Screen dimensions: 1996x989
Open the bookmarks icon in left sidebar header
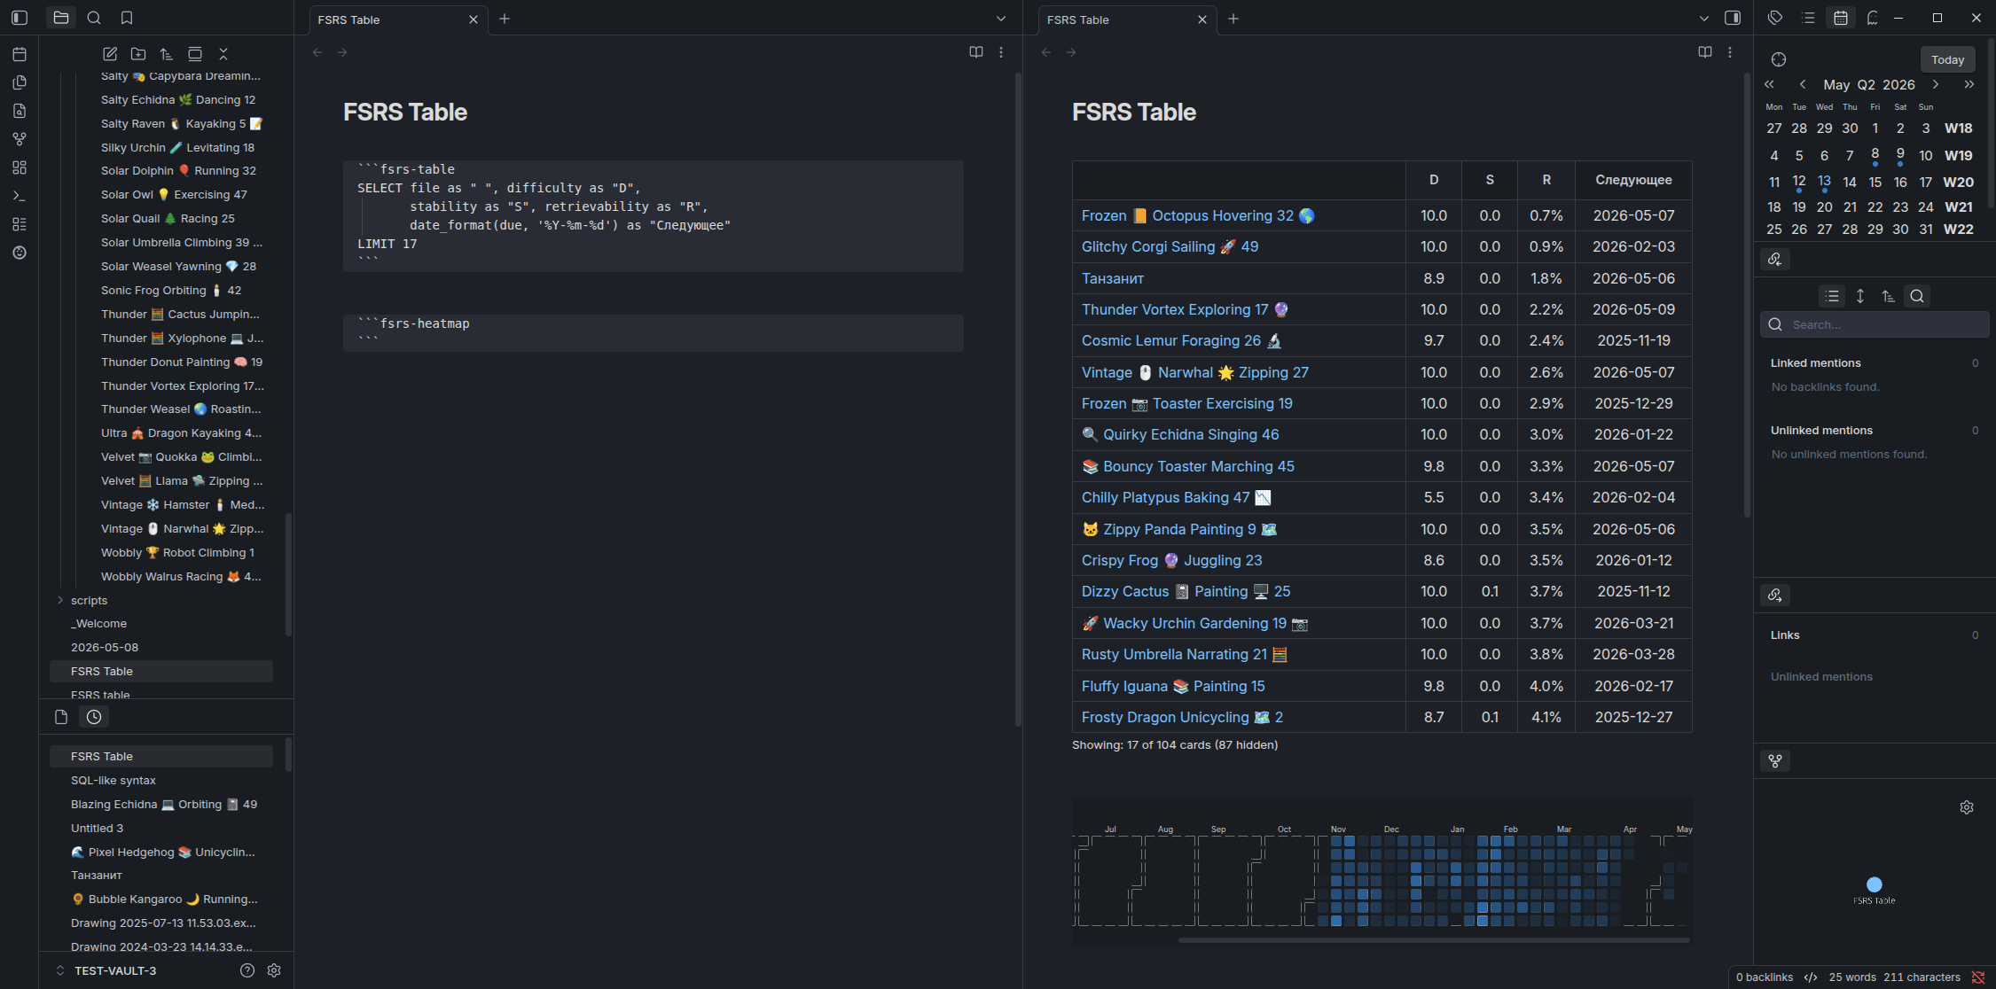[x=127, y=18]
